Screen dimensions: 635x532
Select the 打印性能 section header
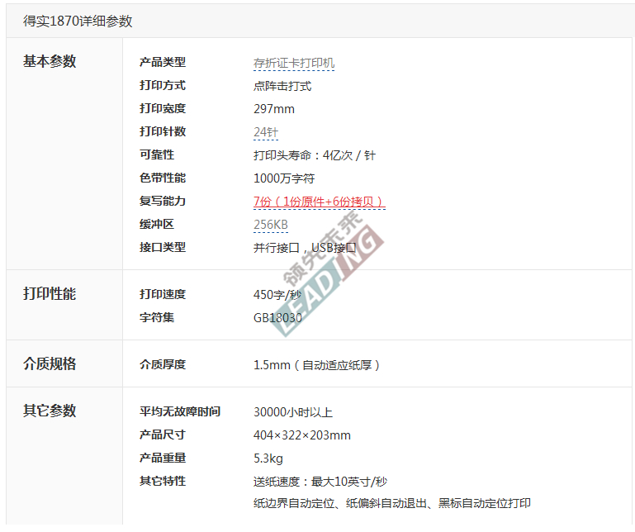50,294
